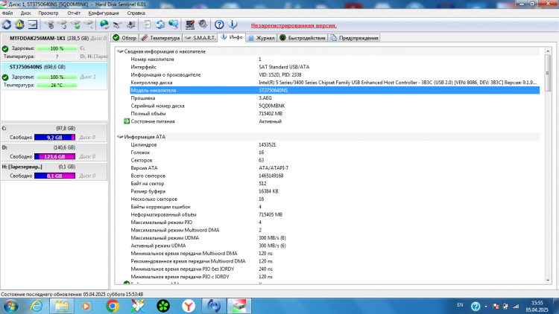This screenshot has height=314, width=559.
Task: Click the Контроллер диска row
Action: point(335,83)
